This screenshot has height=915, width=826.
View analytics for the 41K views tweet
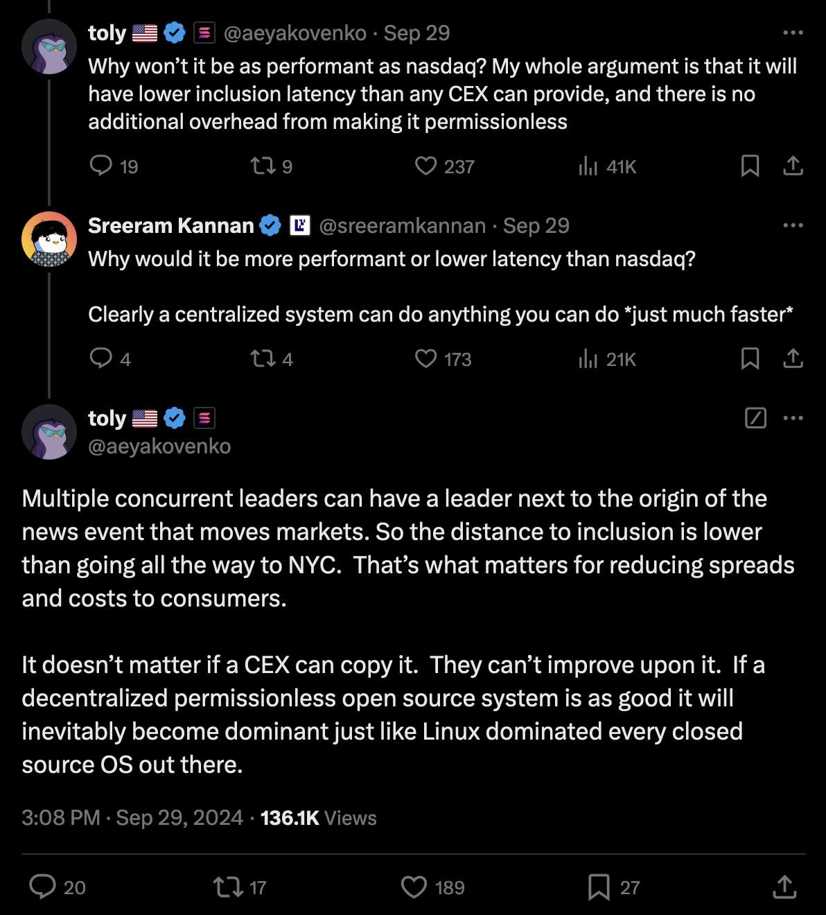pos(588,166)
